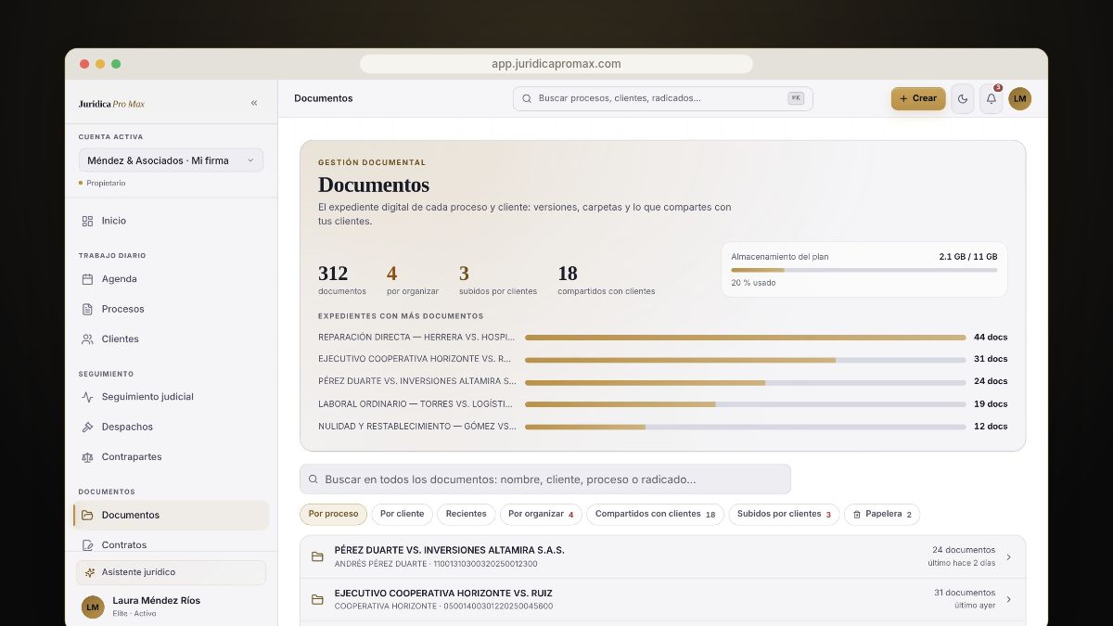The height and width of the screenshot is (626, 1113).
Task: Select the Por cliente tab
Action: click(403, 514)
